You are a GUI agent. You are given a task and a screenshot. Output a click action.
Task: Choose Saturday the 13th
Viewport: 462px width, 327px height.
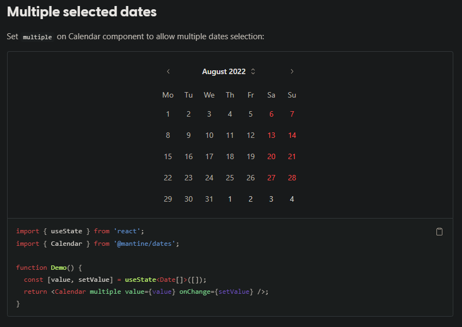point(272,135)
